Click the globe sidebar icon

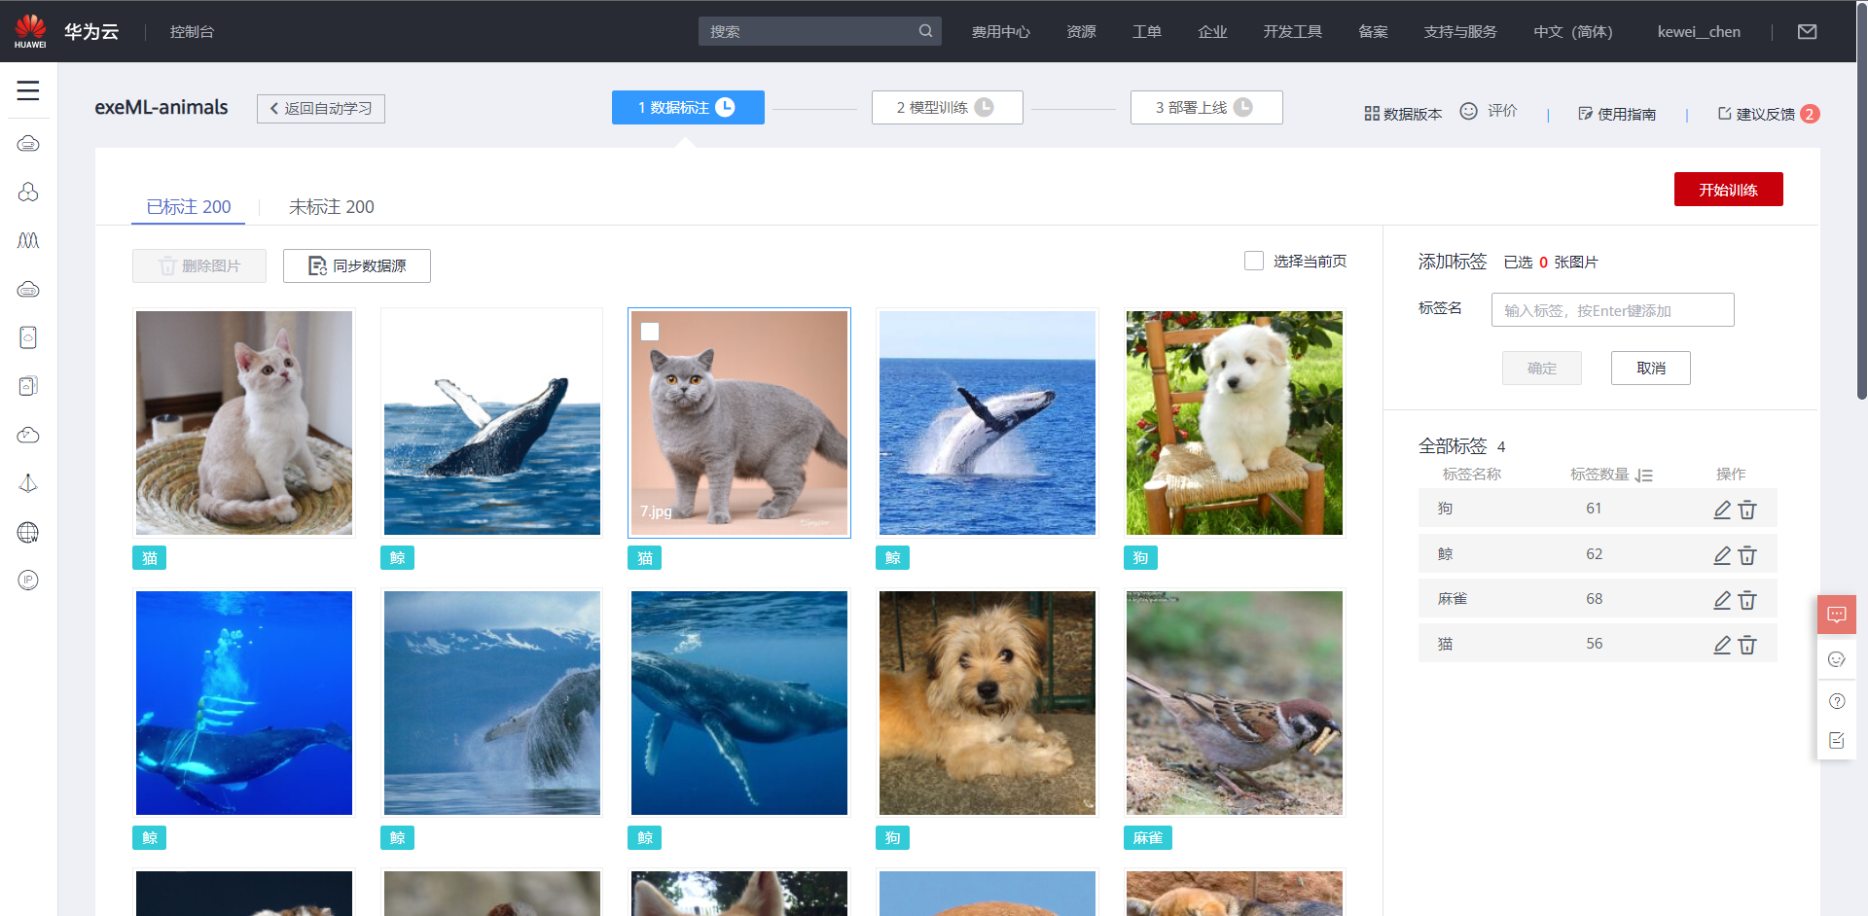(x=28, y=532)
